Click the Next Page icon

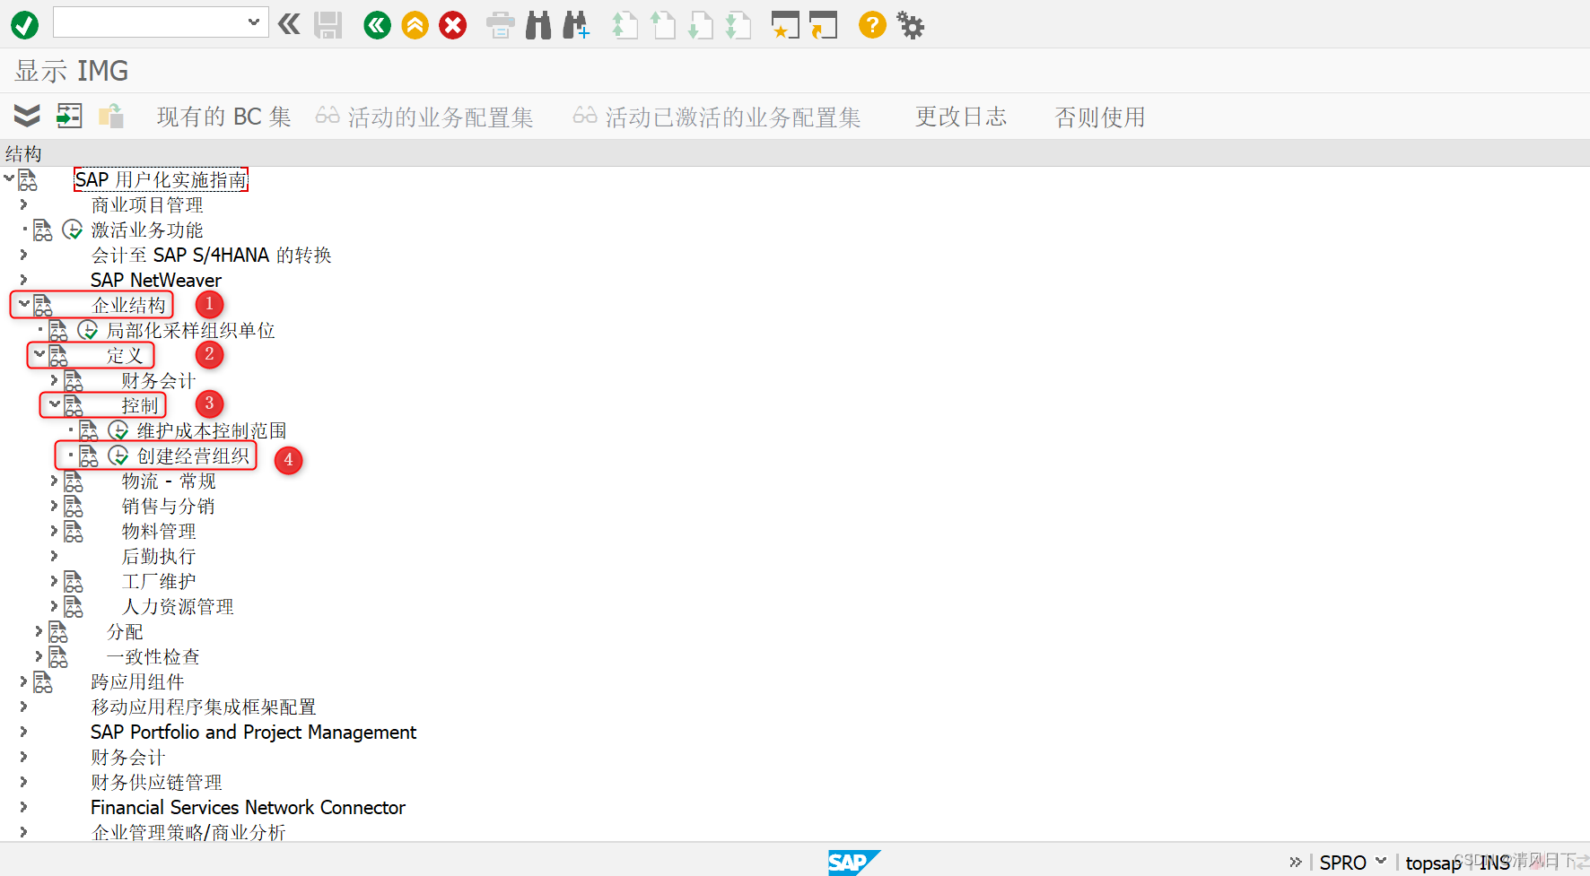[700, 25]
